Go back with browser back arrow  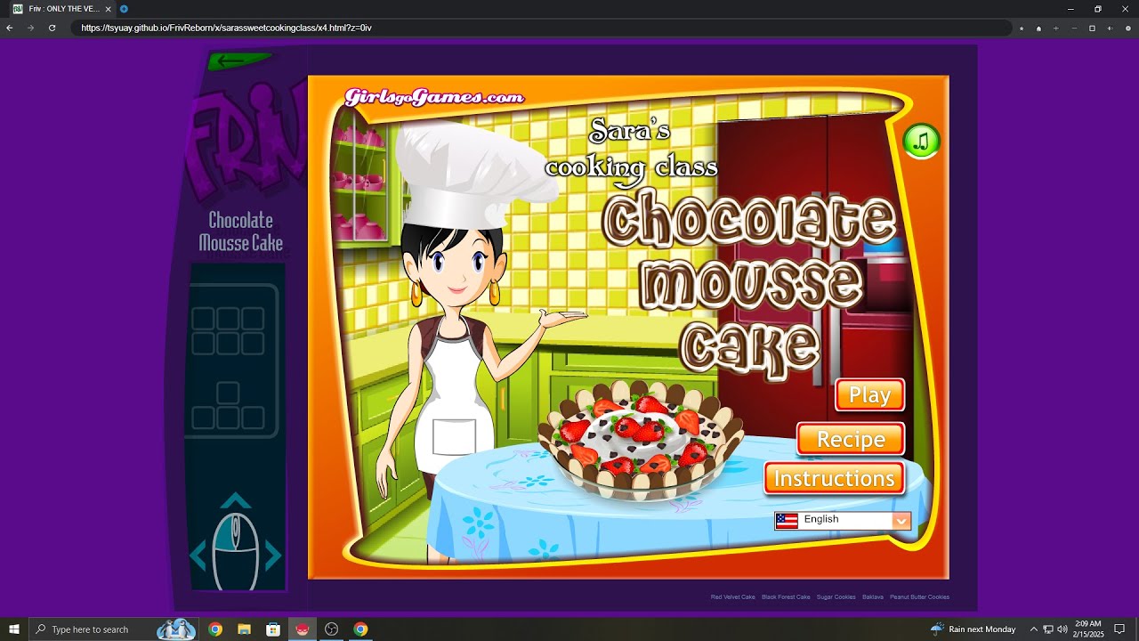click(10, 28)
